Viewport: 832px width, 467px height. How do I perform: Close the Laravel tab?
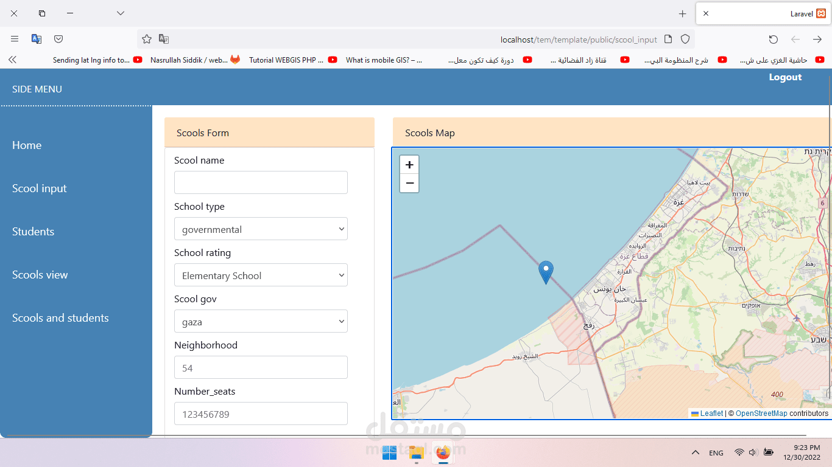706,13
